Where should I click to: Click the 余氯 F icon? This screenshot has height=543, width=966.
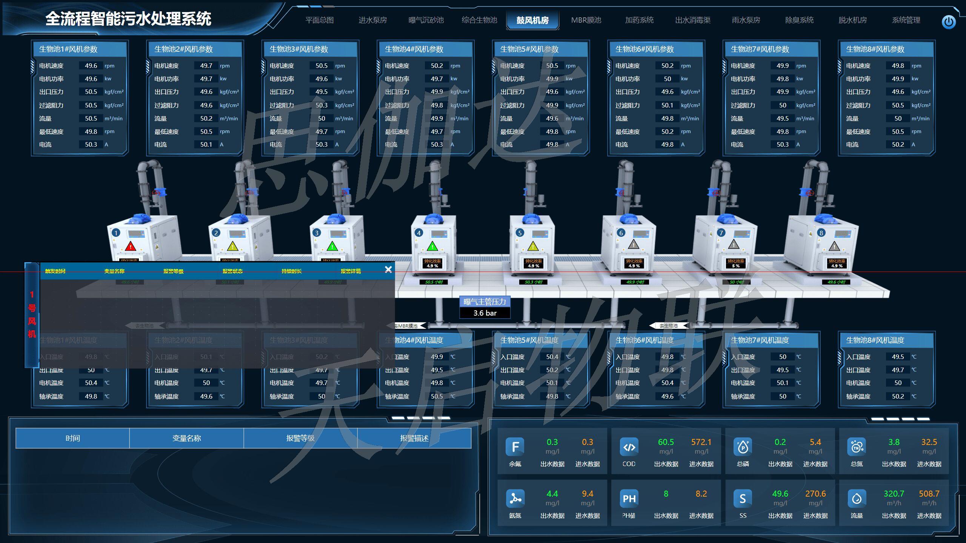click(x=515, y=447)
